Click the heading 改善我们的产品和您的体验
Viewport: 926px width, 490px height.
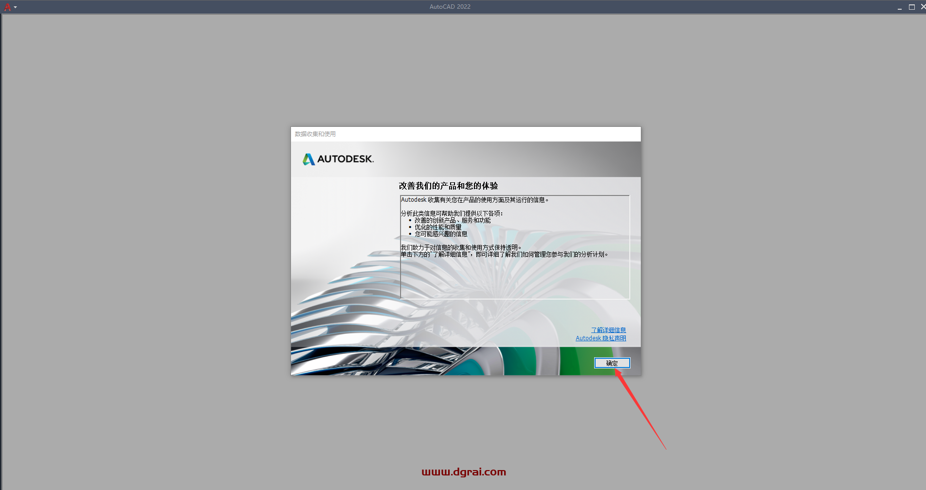(x=448, y=186)
